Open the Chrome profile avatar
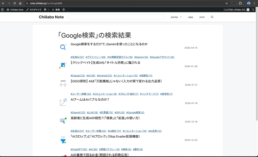The height and width of the screenshot is (157, 258). 249,3
